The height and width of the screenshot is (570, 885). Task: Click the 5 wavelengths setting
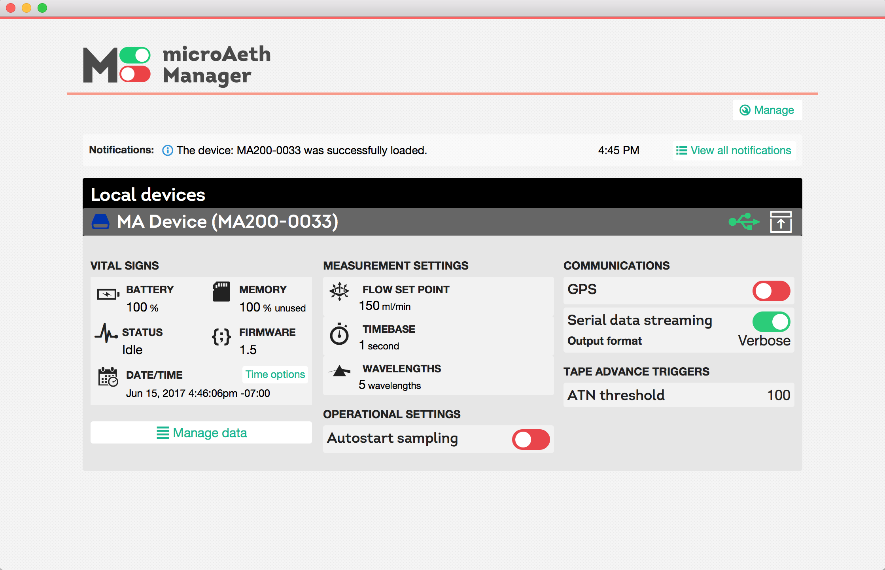(x=390, y=385)
